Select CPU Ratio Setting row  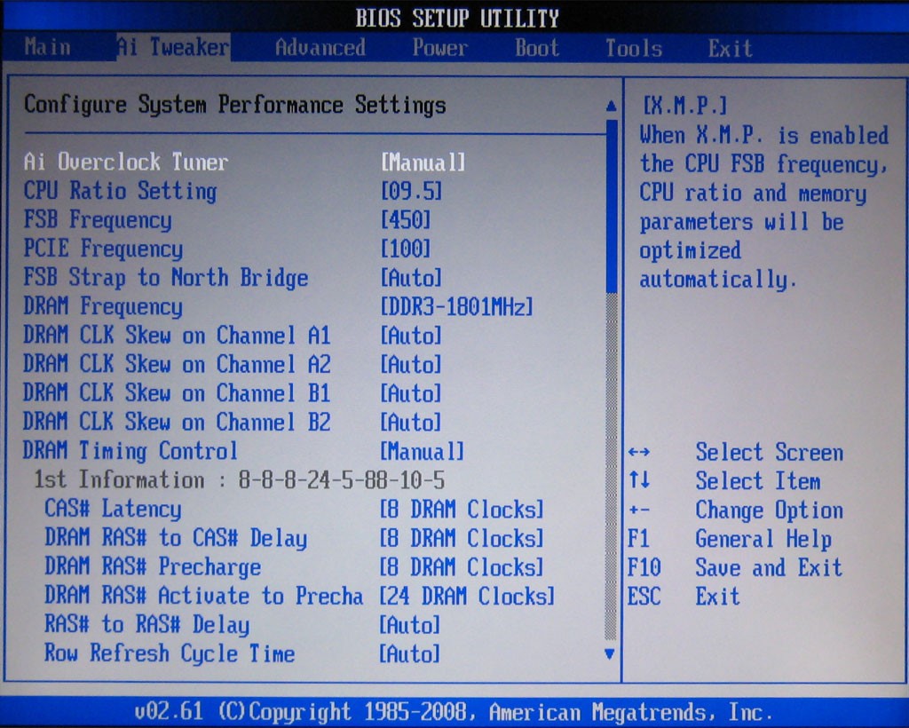[x=120, y=191]
